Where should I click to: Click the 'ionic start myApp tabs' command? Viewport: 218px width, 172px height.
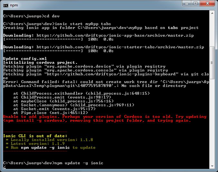coord(83,24)
